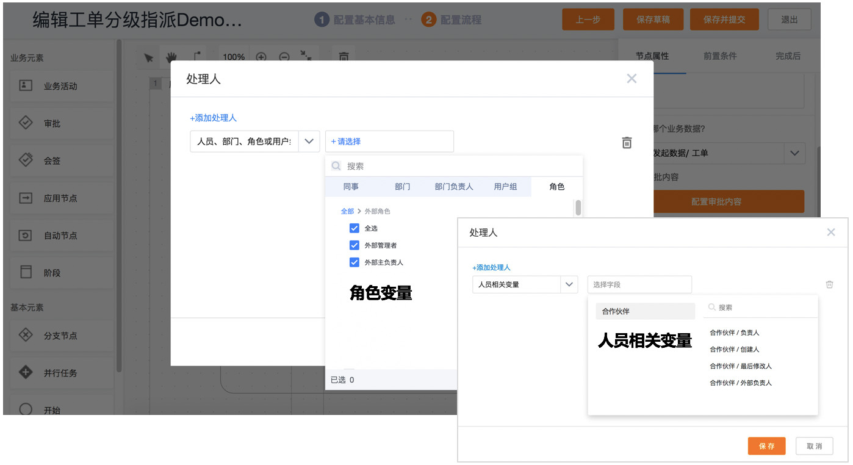Open the 节点属性 tab

click(652, 56)
